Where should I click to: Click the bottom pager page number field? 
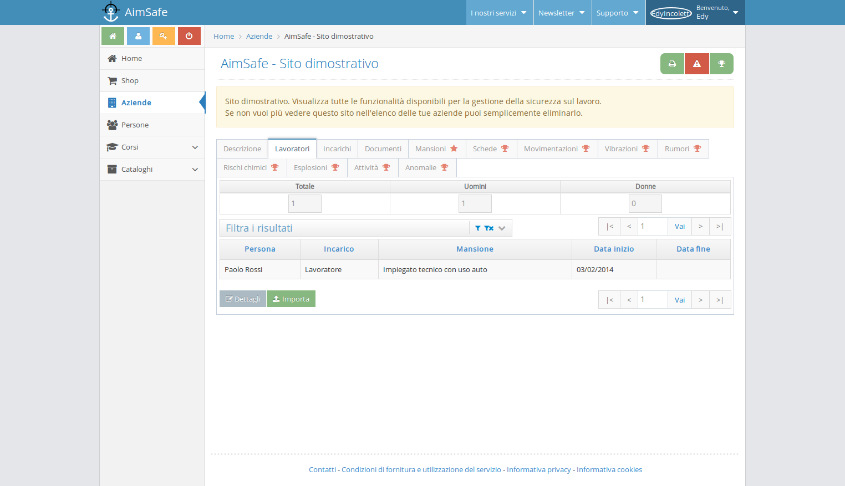tap(653, 300)
